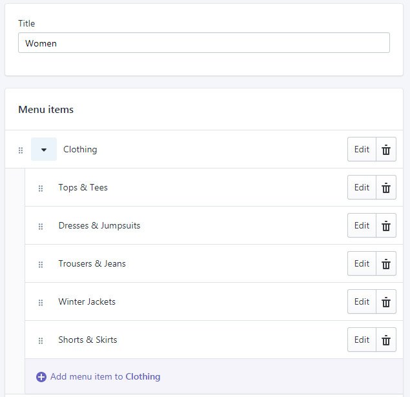Select the Dresses & Jumpsuits label
410x397 pixels.
click(99, 226)
